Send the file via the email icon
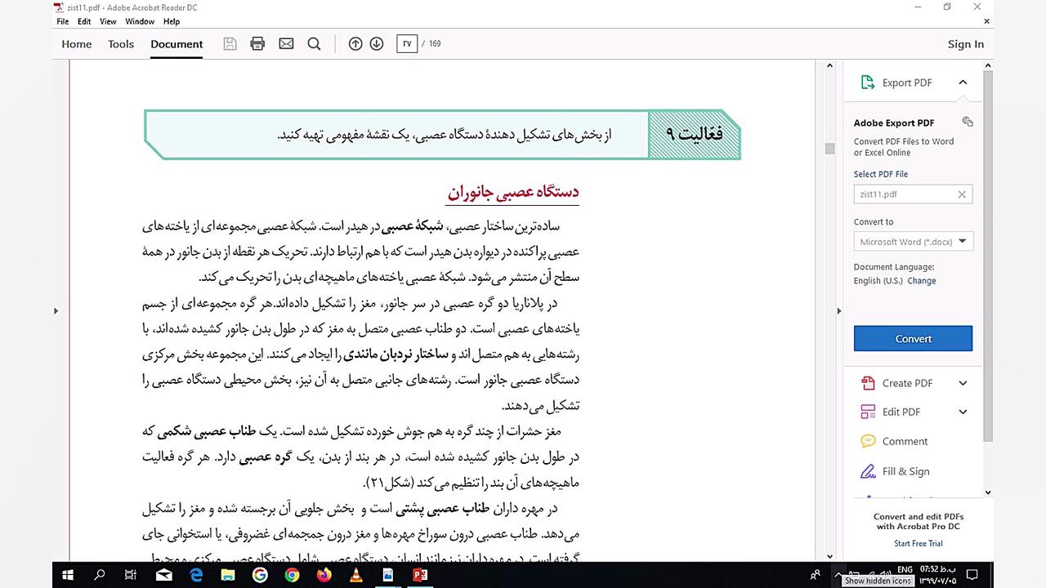 tap(286, 43)
